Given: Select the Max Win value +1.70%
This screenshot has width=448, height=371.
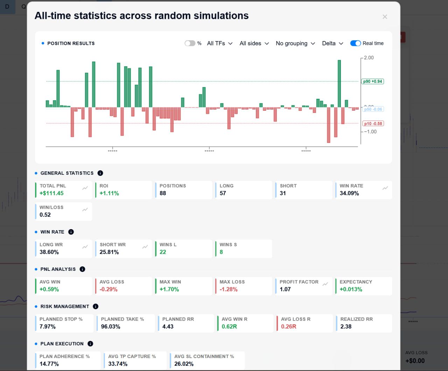Looking at the screenshot, I should pyautogui.click(x=169, y=289).
